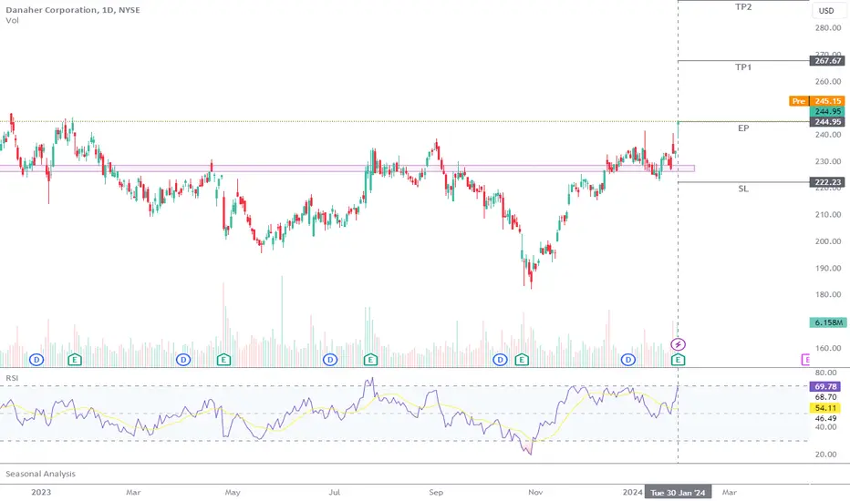This screenshot has width=850, height=501.
Task: Click the dividend marker in early April
Action: pos(183,360)
